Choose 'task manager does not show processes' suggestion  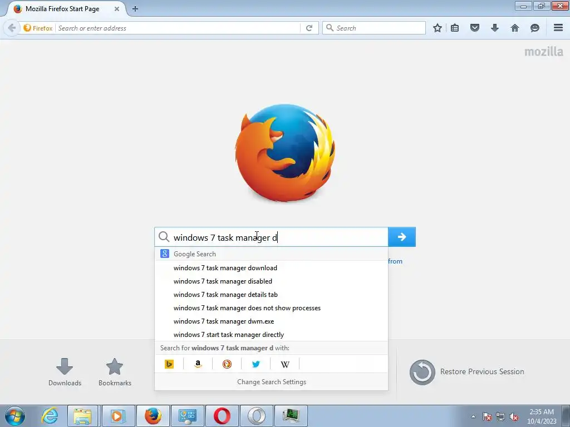[271, 308]
